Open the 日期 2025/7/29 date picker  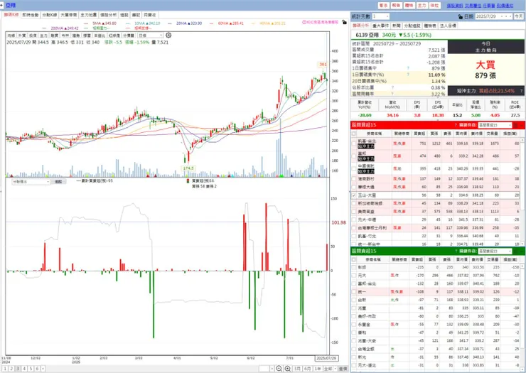pos(493,16)
